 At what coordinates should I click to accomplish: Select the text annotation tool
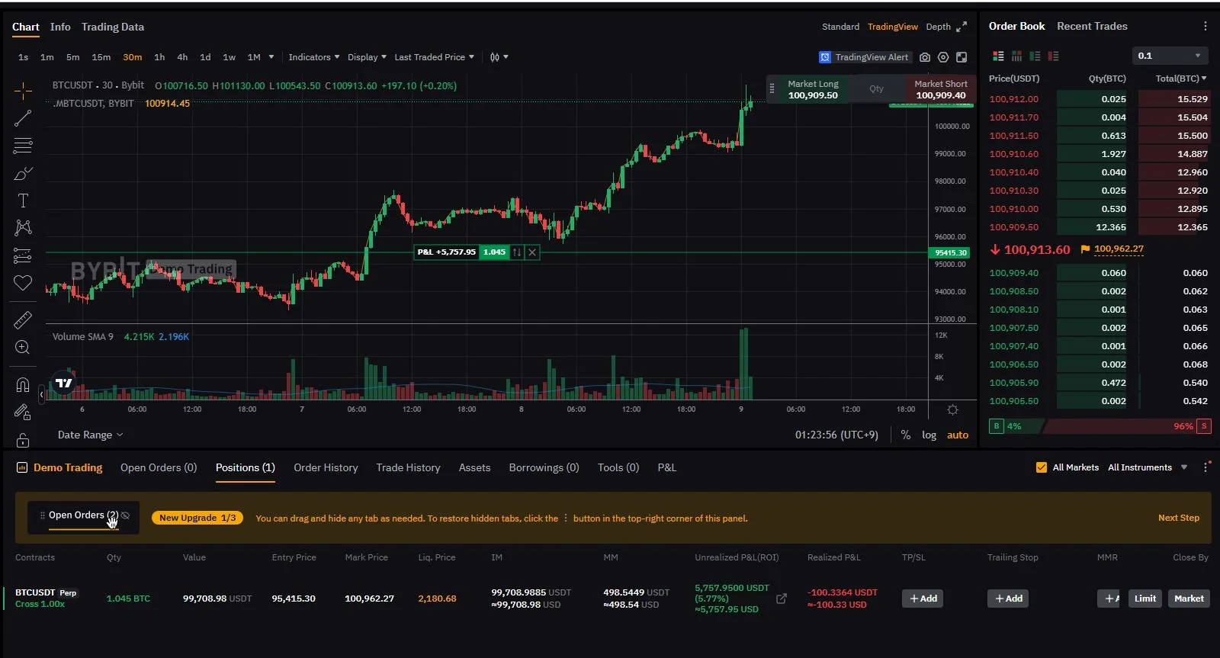(23, 201)
